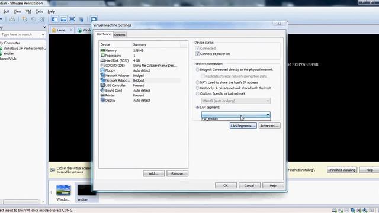Open the Tabs menu
Viewport: 379px width, 213px height.
(x=40, y=11)
